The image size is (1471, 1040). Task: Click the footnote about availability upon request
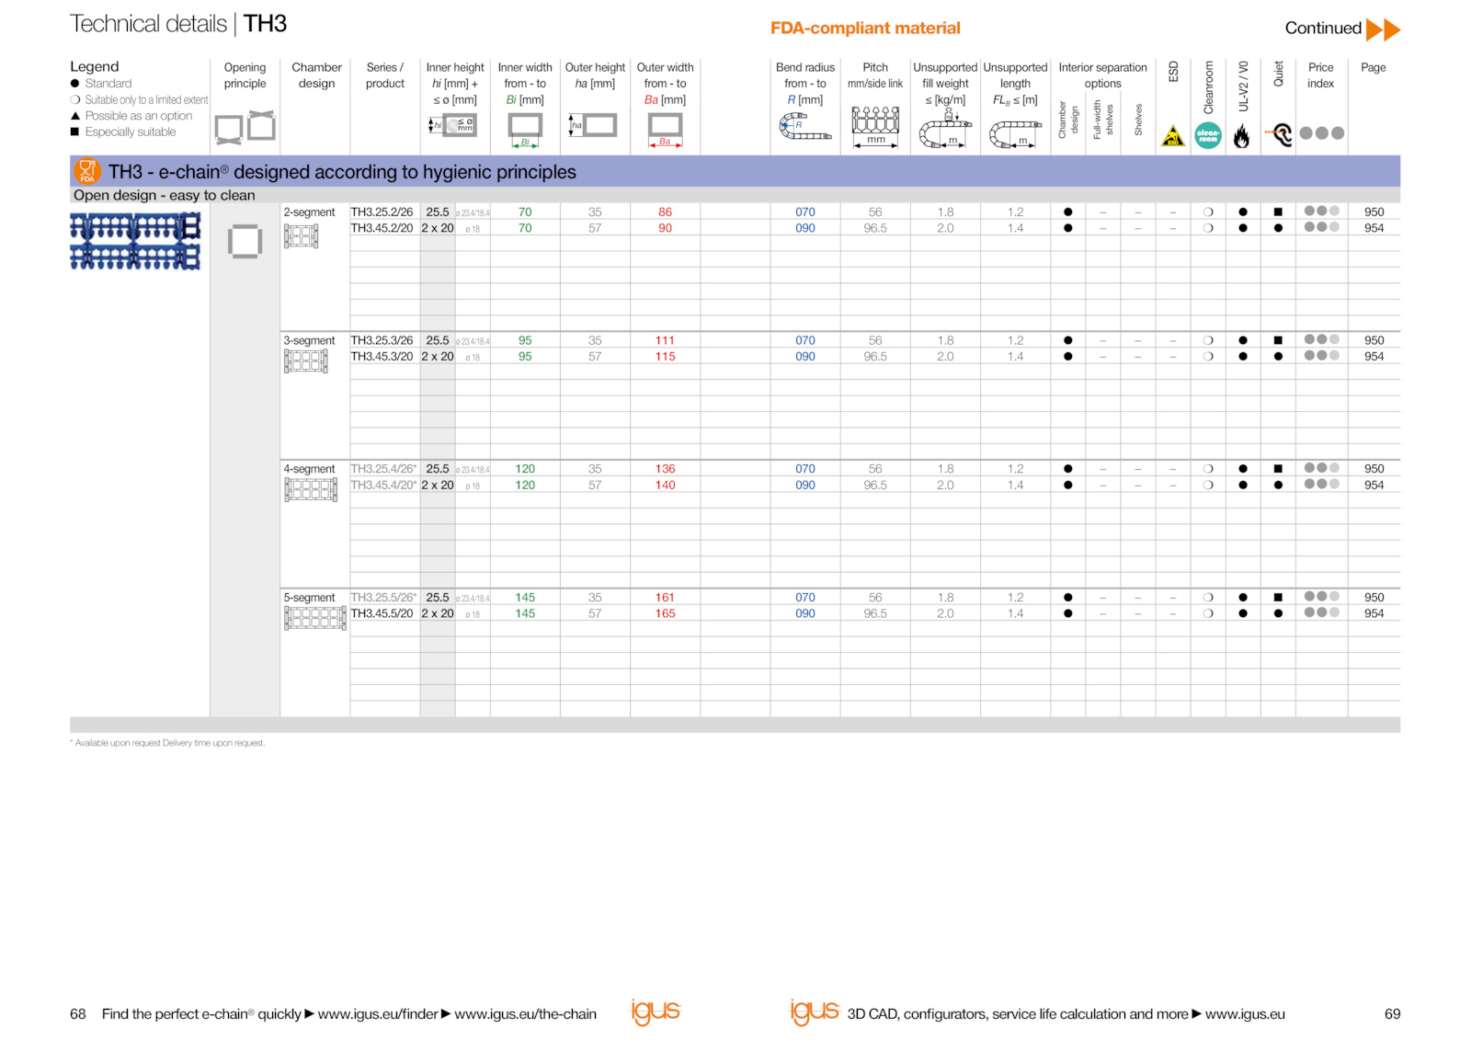pos(167,743)
